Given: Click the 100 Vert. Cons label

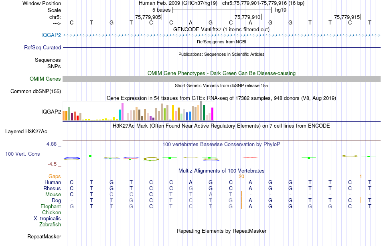Looking at the screenshot, I should click(x=22, y=154).
